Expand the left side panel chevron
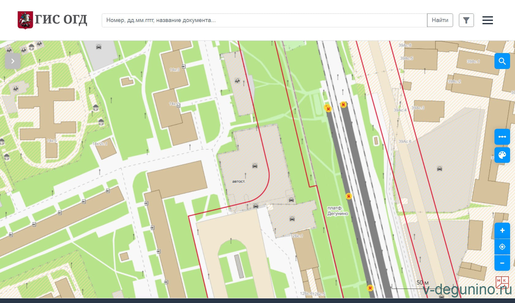Image resolution: width=515 pixels, height=303 pixels. (13, 61)
